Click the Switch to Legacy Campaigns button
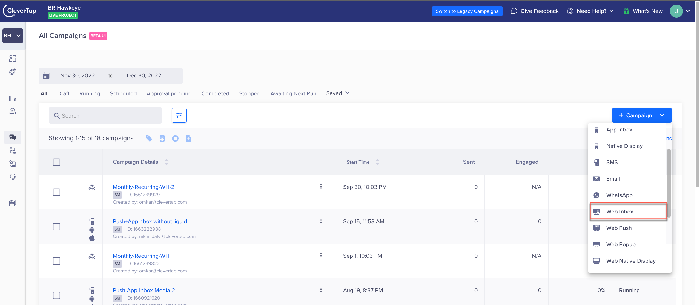 coord(467,11)
